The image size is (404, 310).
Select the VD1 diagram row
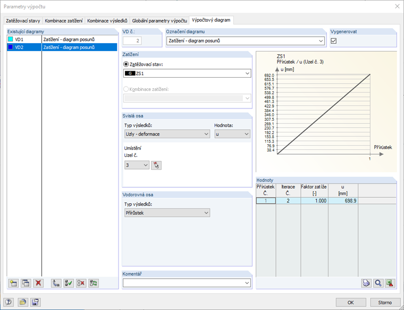pos(62,39)
